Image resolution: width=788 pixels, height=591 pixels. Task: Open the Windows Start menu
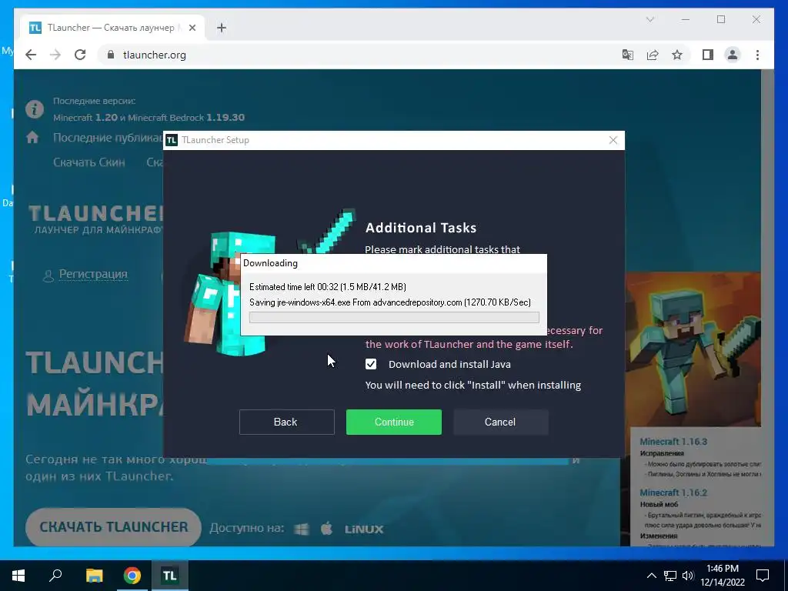(x=18, y=576)
